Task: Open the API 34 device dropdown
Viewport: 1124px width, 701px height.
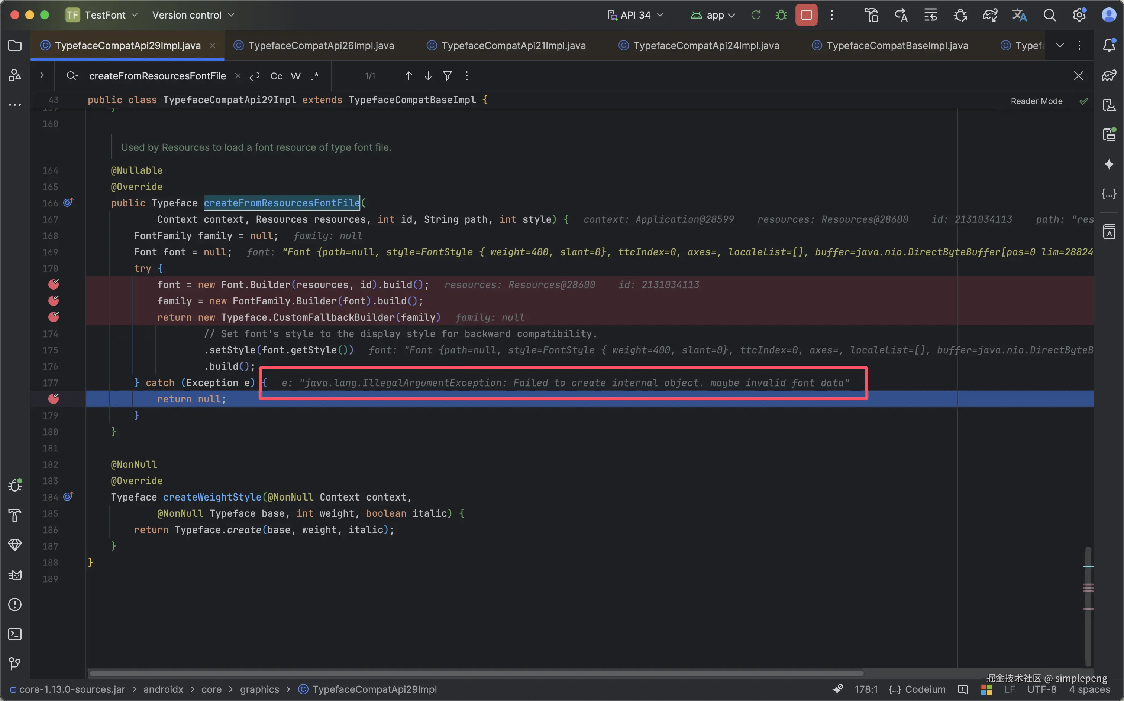Action: tap(636, 15)
